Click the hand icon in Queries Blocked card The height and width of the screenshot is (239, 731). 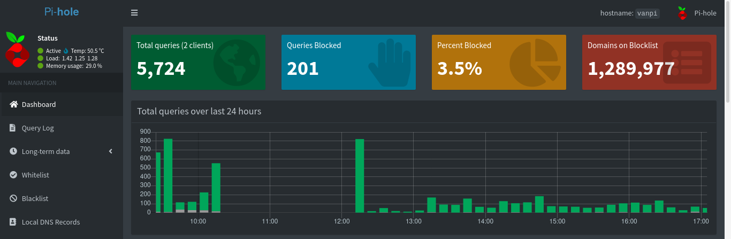390,63
